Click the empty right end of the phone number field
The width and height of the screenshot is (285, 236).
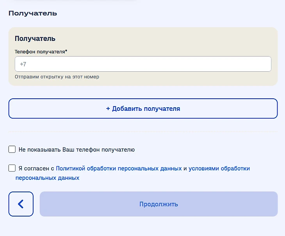tap(254, 64)
